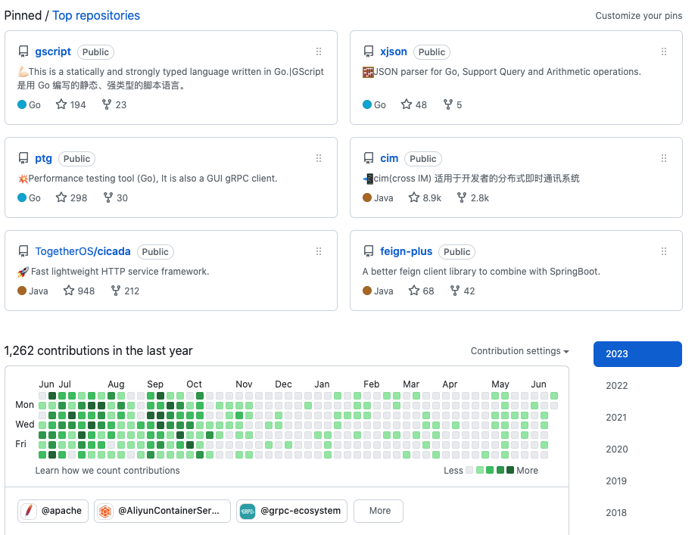Filter activity by @AliyunContainerSer... organization
This screenshot has height=535, width=698.
tap(162, 511)
